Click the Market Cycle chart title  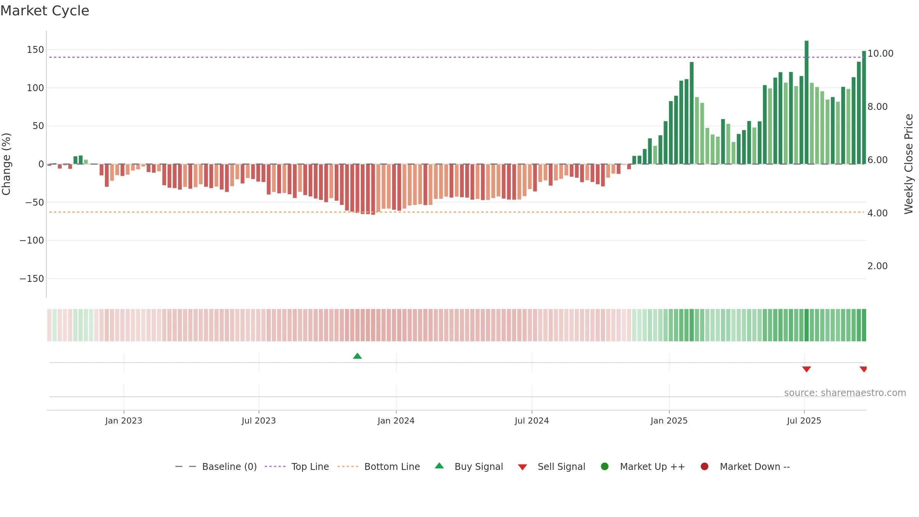[45, 11]
